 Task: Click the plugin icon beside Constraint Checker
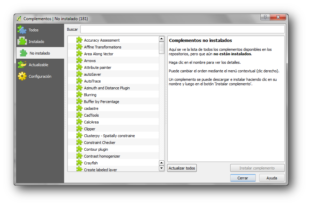click(x=79, y=142)
